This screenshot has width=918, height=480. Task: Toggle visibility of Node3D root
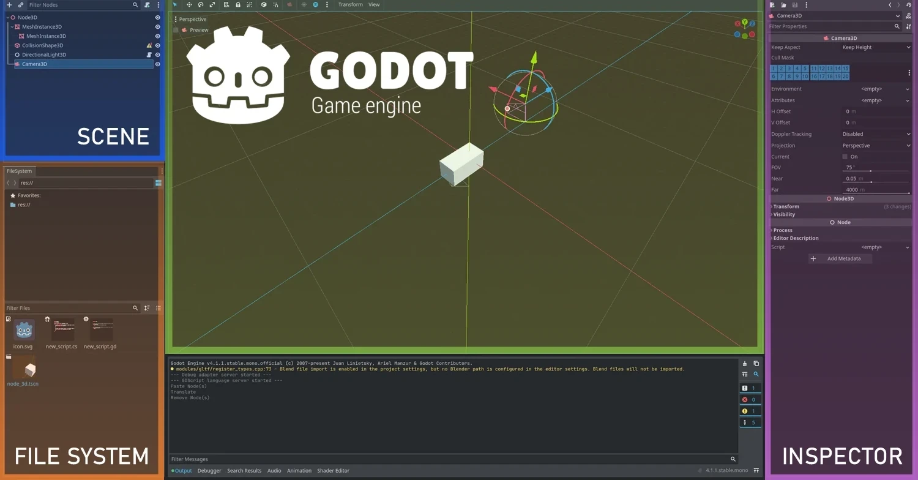(x=158, y=18)
